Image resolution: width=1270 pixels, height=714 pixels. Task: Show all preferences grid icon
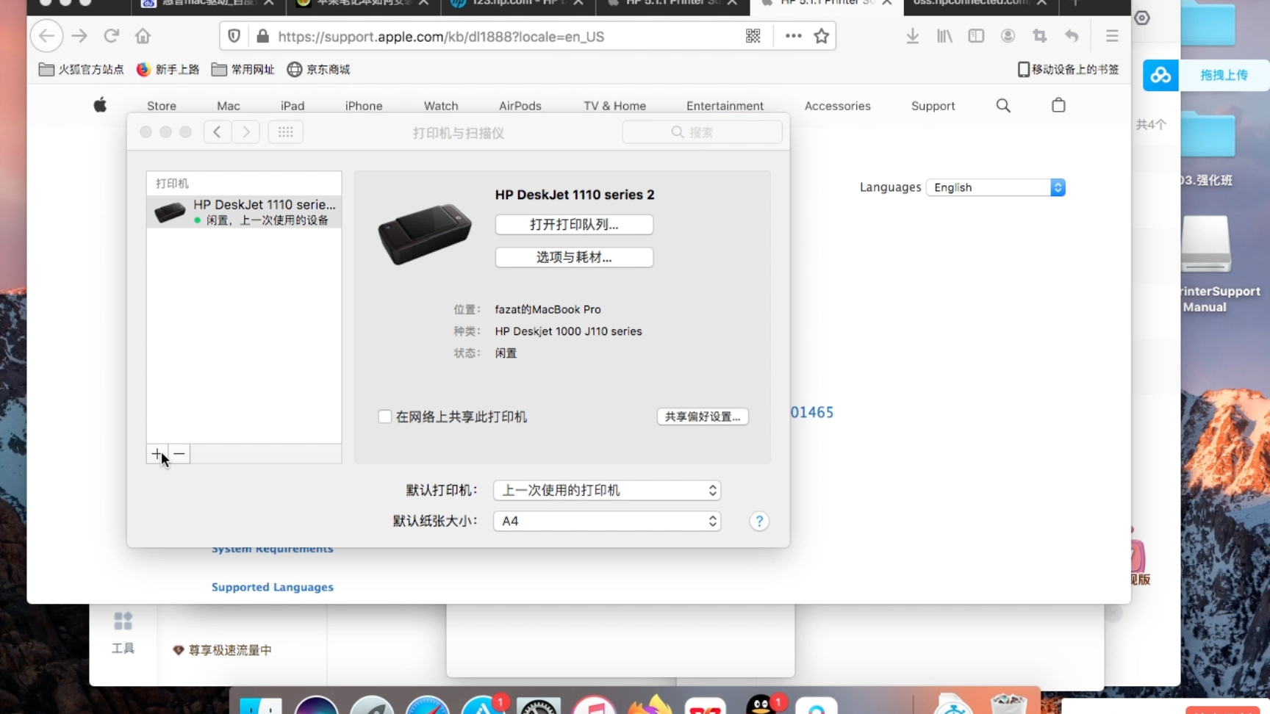pyautogui.click(x=286, y=132)
